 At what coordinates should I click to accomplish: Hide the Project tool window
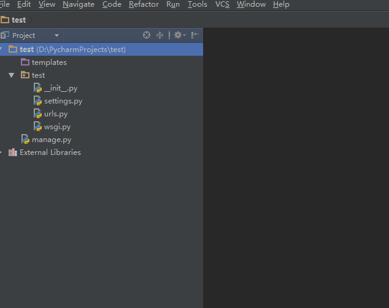(x=194, y=35)
